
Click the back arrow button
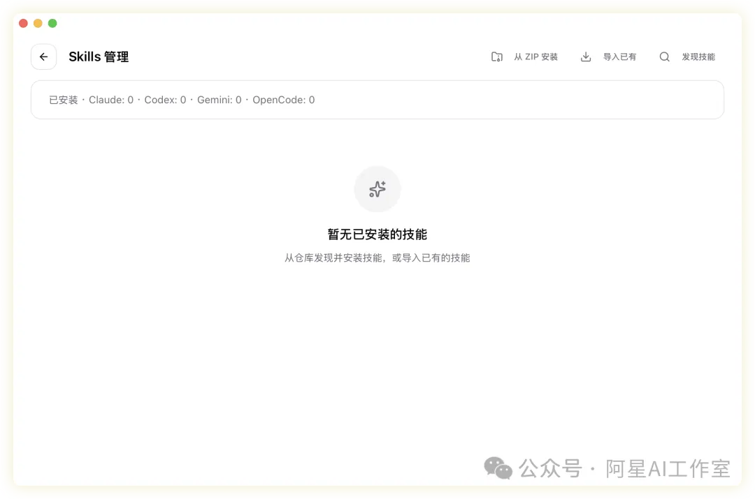click(43, 57)
